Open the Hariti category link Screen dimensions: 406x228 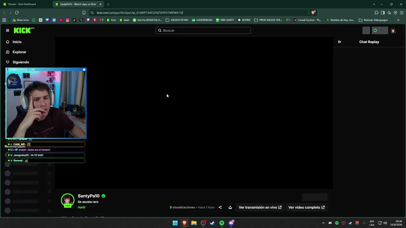point(82,207)
